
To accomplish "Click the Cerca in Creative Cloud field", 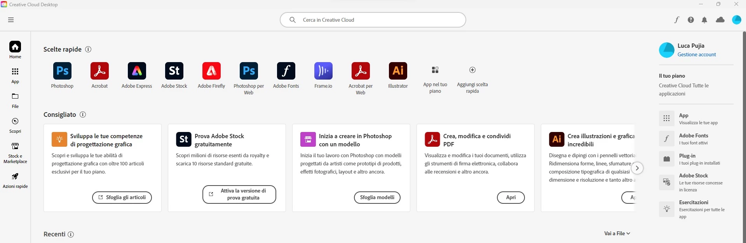I will [373, 20].
